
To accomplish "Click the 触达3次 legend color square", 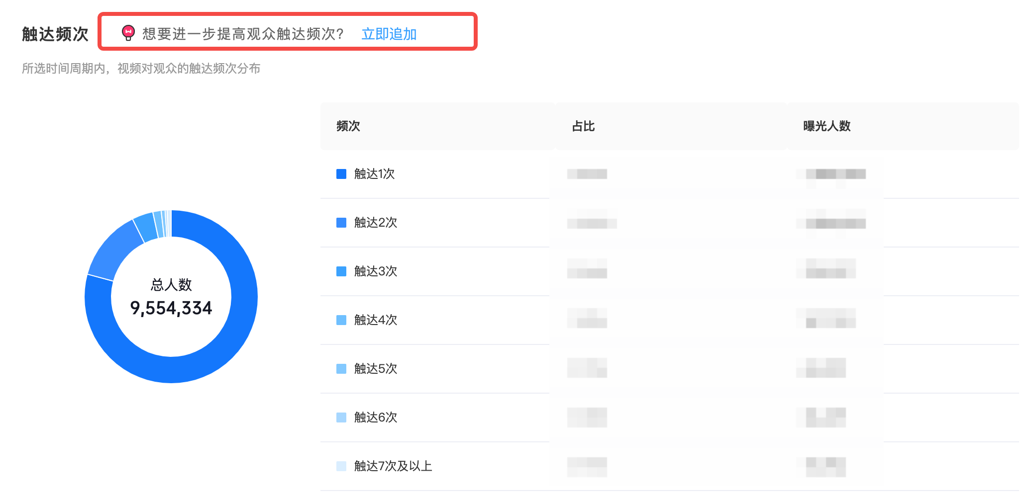I will 341,271.
